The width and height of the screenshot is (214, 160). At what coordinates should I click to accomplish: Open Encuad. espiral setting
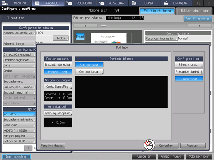coord(19,92)
